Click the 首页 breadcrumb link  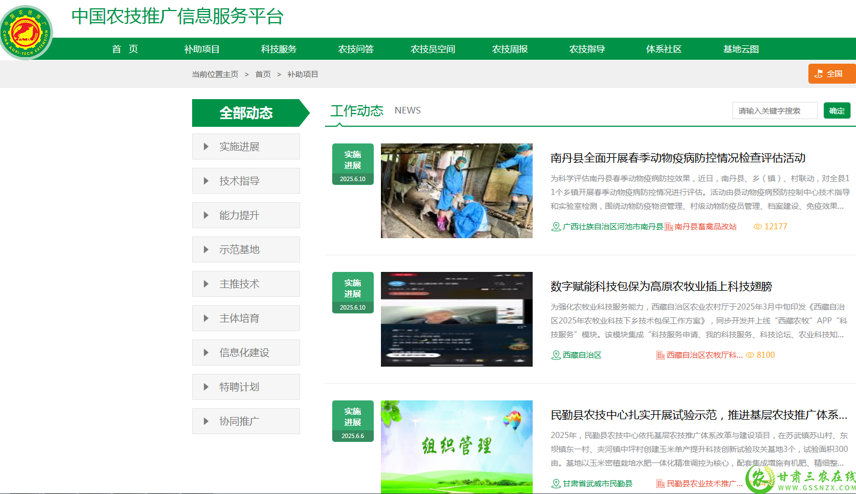[x=263, y=74]
